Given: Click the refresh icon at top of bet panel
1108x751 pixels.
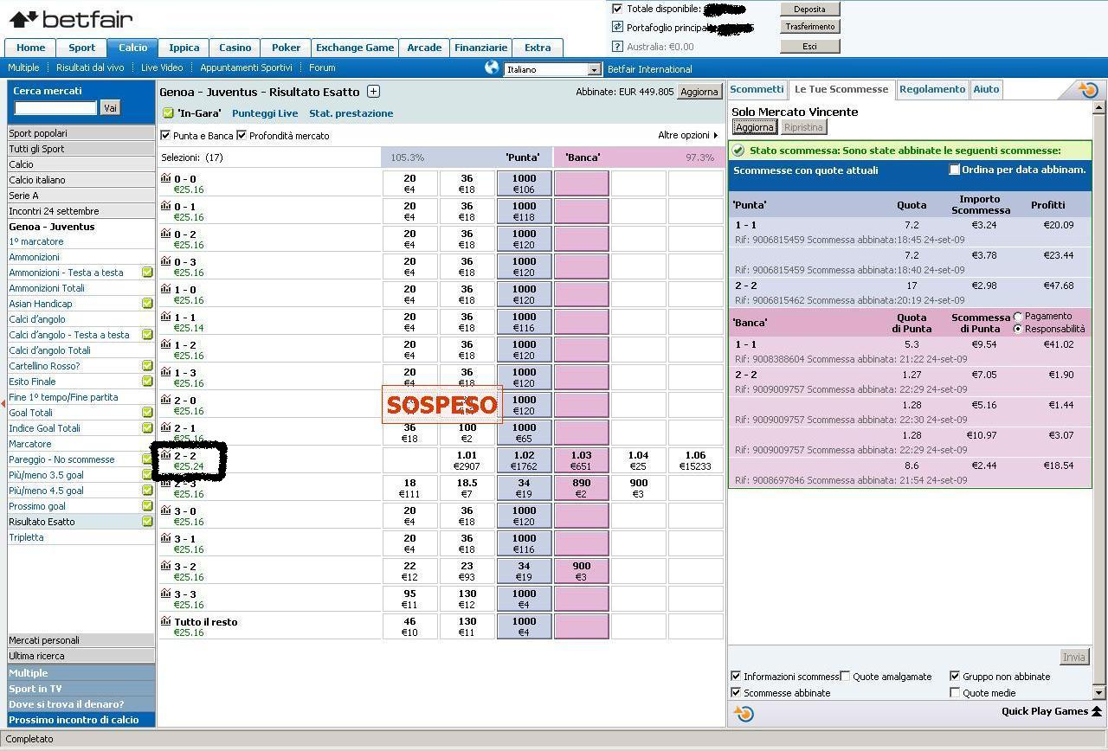Looking at the screenshot, I should [x=1088, y=89].
